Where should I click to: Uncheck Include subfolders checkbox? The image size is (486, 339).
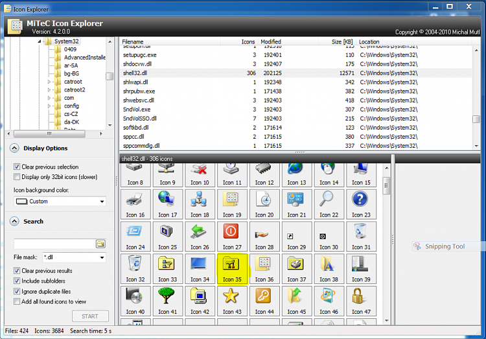click(17, 281)
